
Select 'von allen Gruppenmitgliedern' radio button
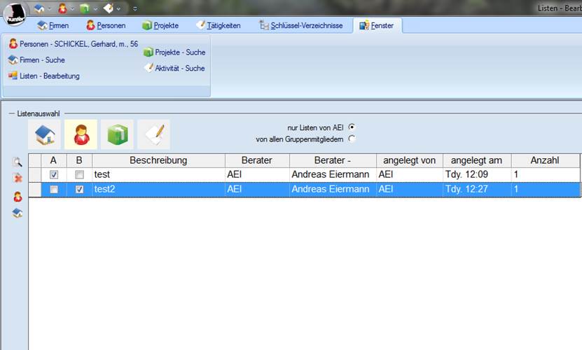click(x=352, y=139)
